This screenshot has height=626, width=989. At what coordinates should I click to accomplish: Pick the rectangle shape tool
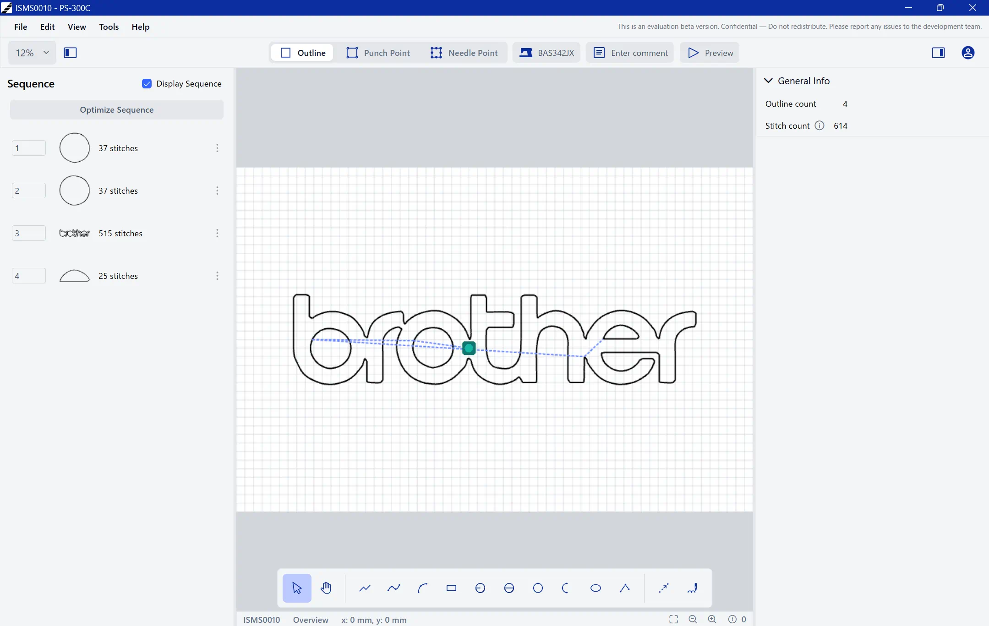click(x=451, y=588)
